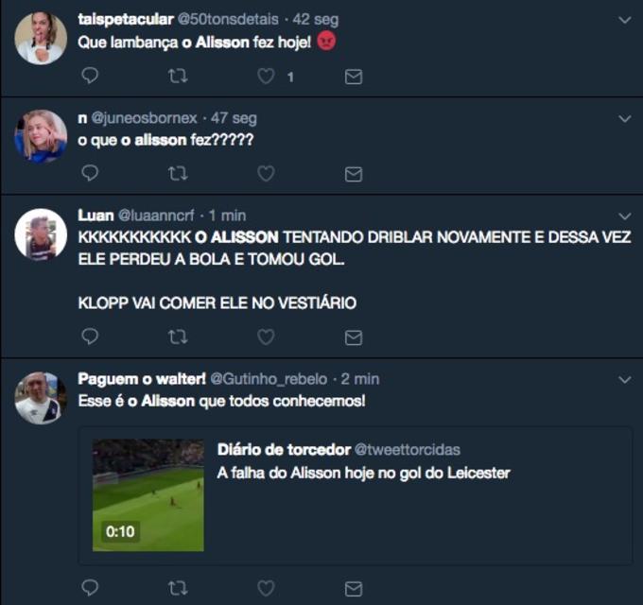
Task: Retweet taispetacular's Alisson tweet
Action: click(x=178, y=76)
